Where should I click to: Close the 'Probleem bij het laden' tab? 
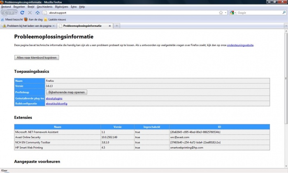coord(53,26)
